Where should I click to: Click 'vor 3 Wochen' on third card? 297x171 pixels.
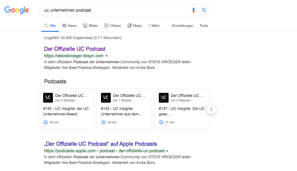(x=181, y=100)
